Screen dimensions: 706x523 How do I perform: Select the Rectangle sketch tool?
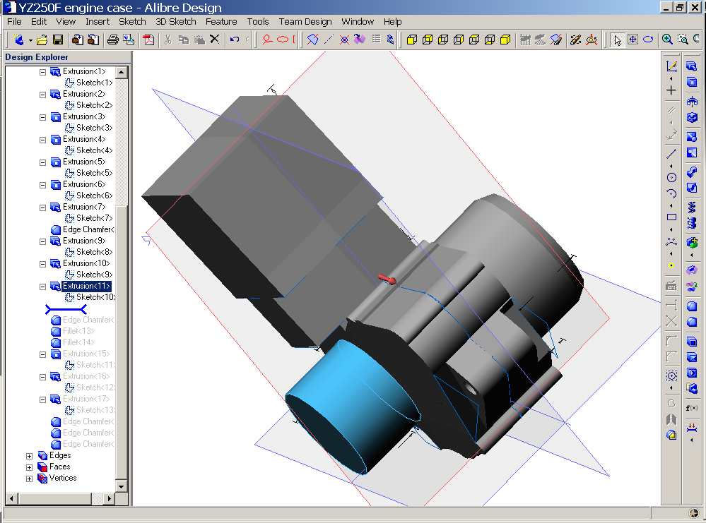click(x=671, y=217)
